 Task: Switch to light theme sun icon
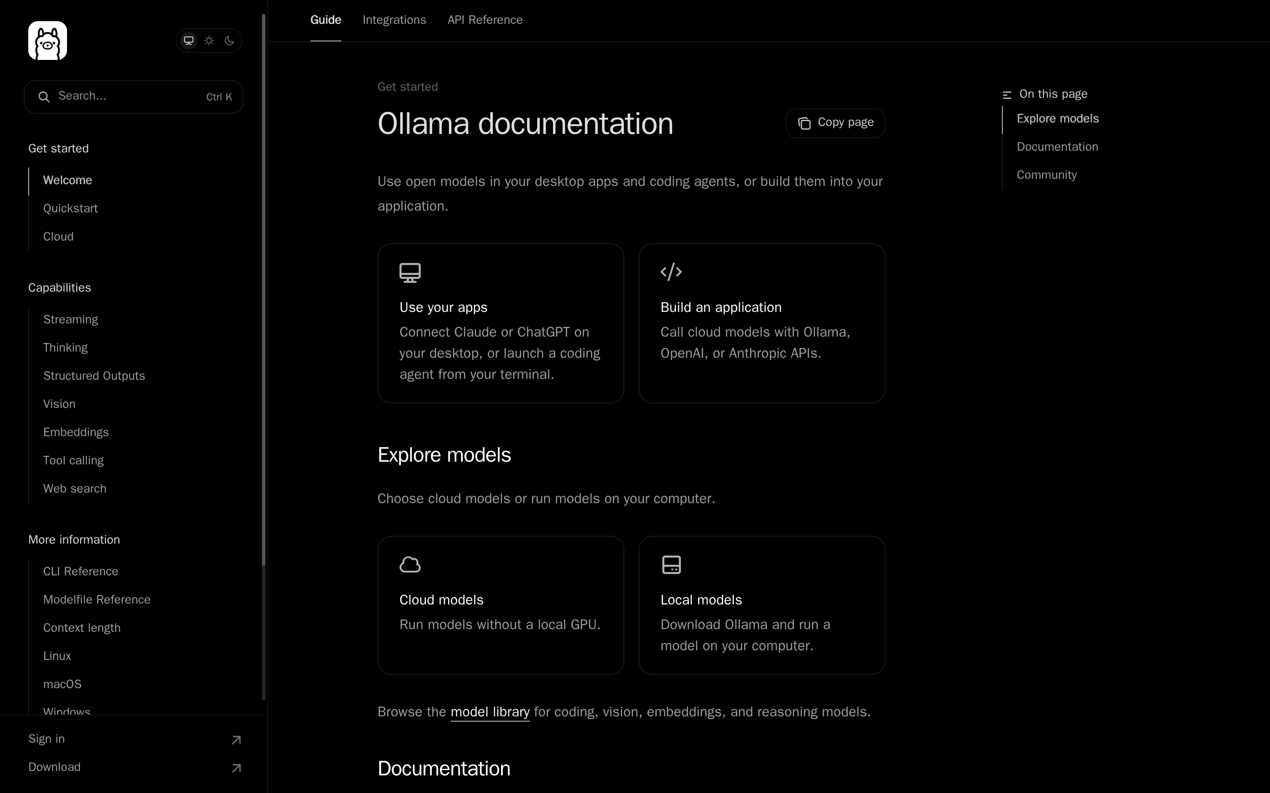(209, 41)
